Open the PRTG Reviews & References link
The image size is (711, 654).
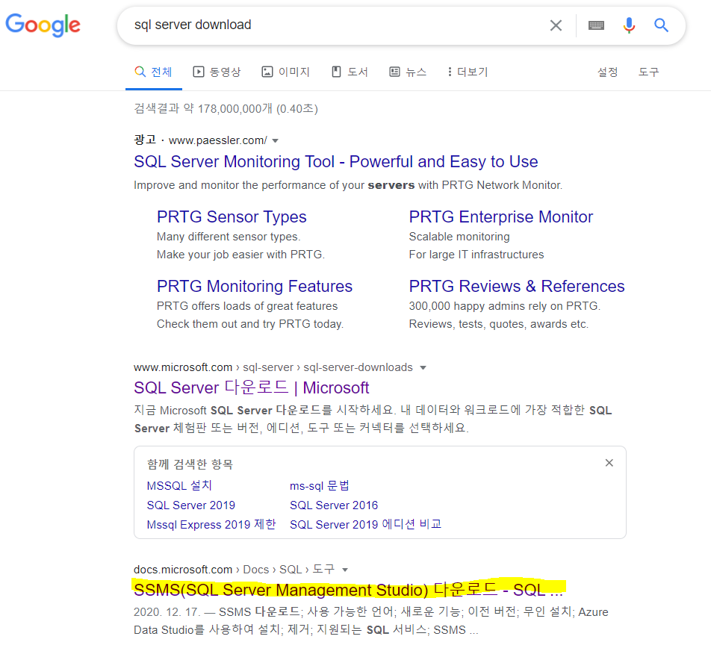517,287
